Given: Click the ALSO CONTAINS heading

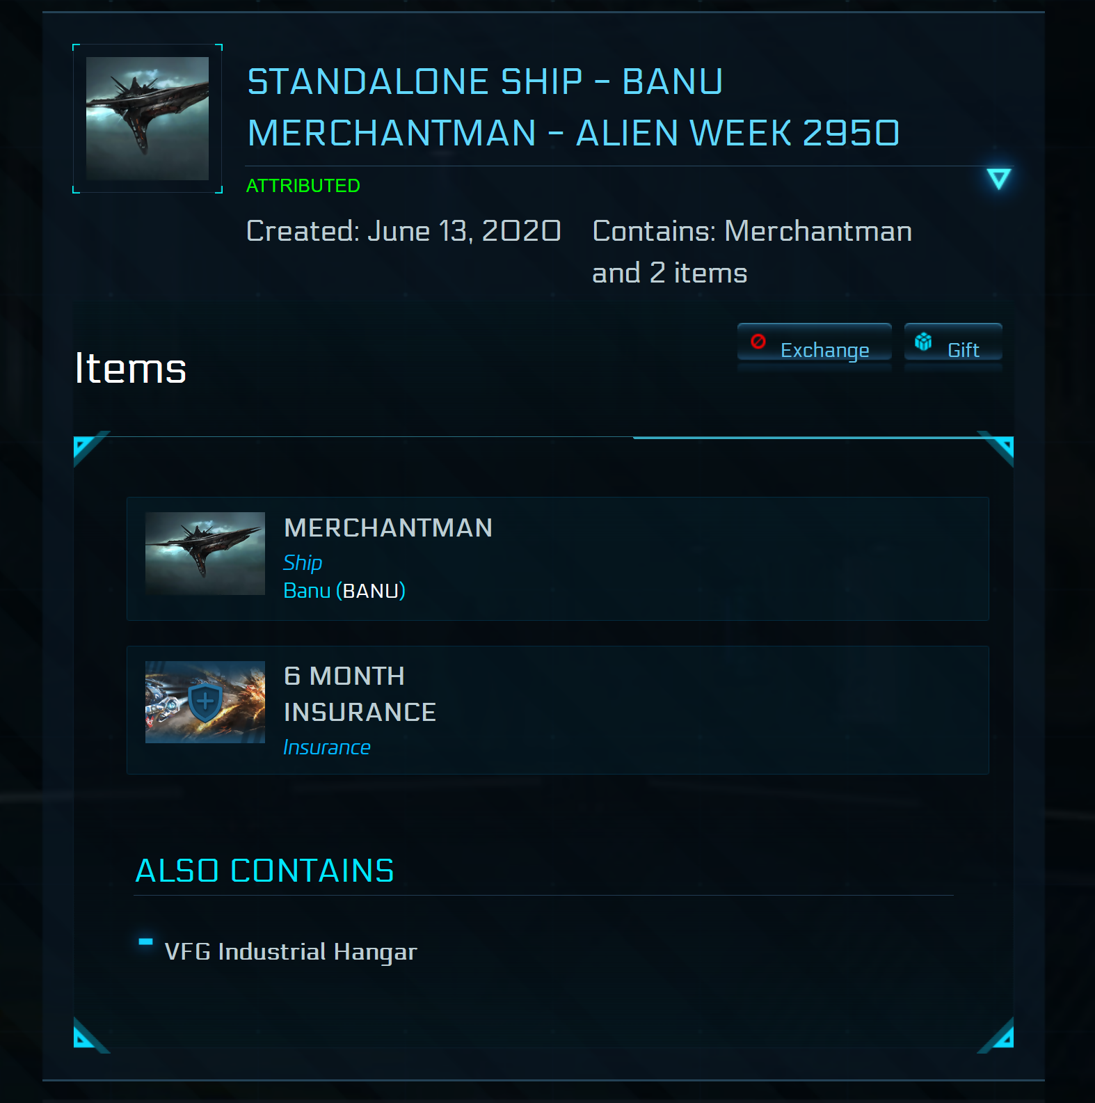Looking at the screenshot, I should pos(264,871).
